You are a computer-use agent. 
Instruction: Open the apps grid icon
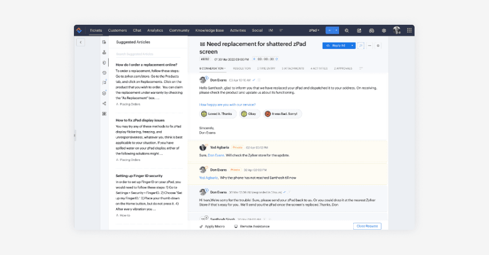409,30
